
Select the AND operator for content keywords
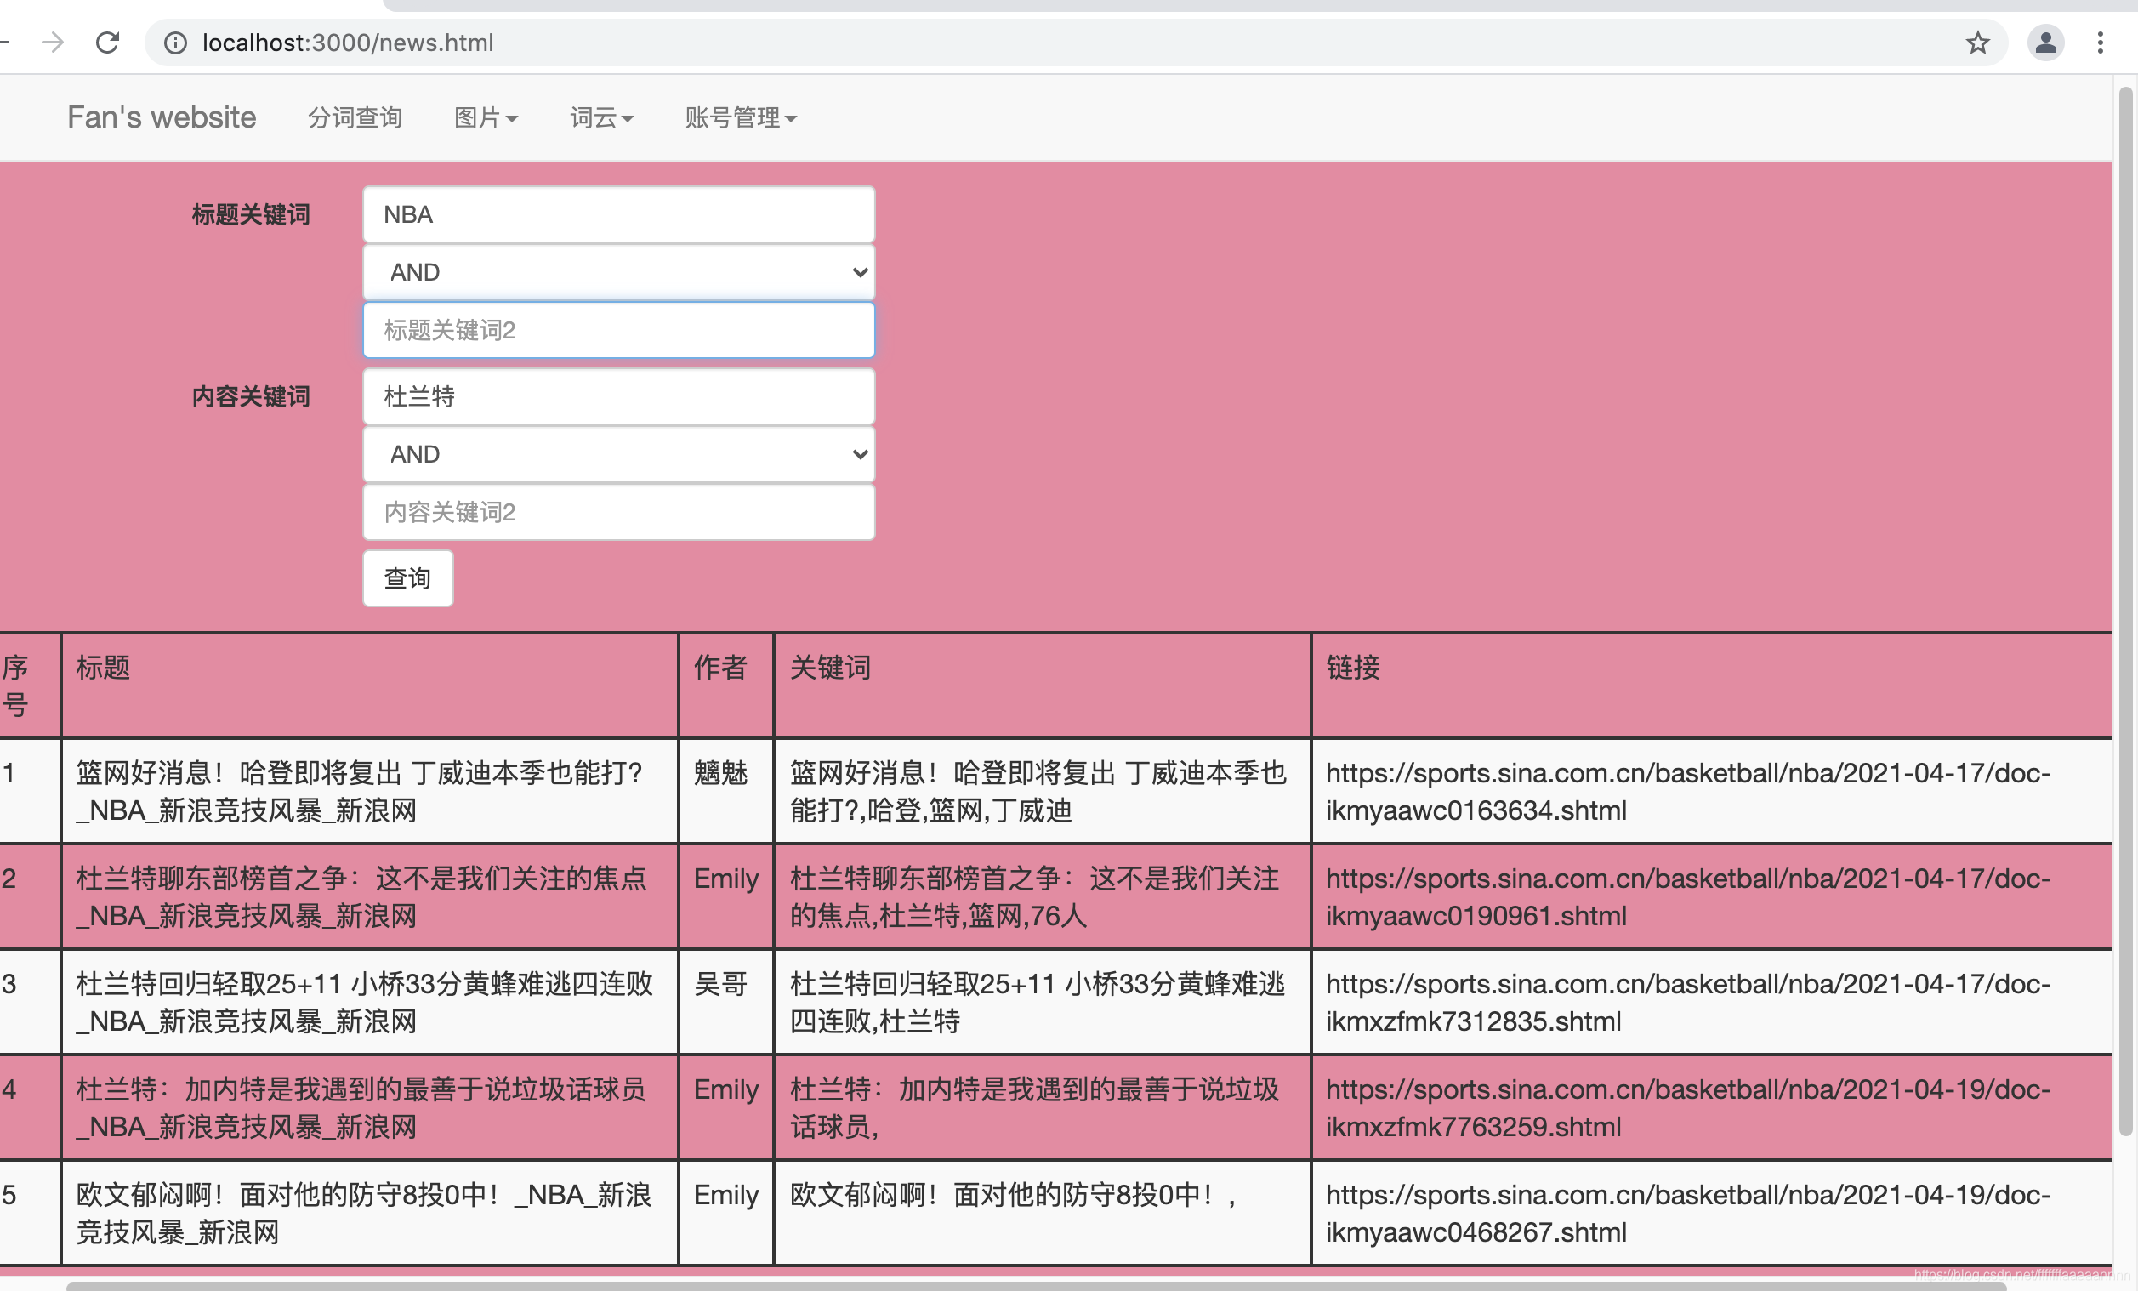[620, 454]
